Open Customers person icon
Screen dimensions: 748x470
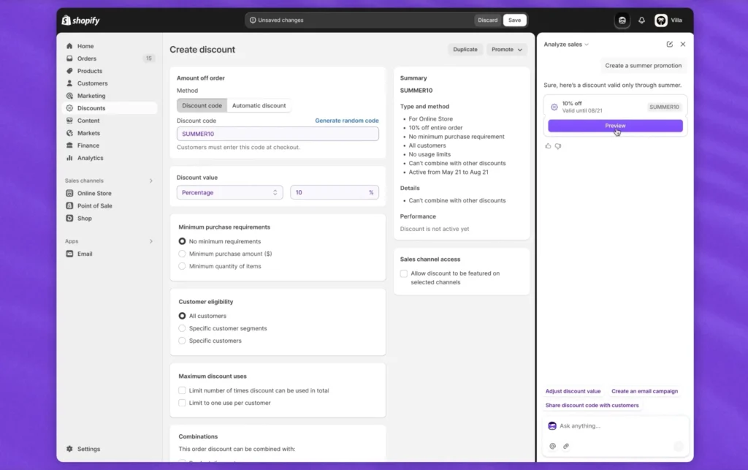pos(69,83)
